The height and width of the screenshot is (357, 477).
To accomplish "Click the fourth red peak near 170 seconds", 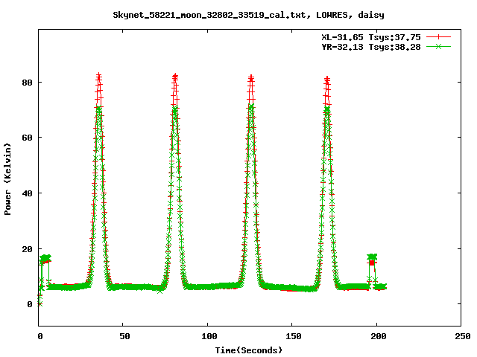I will tap(327, 79).
